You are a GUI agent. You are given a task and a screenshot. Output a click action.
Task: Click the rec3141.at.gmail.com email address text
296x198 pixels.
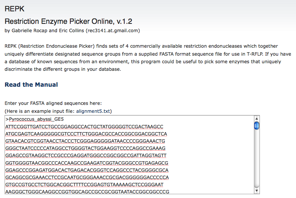113,30
